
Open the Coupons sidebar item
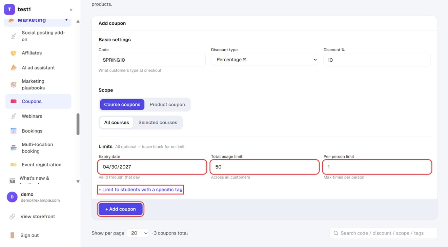[x=38, y=101]
